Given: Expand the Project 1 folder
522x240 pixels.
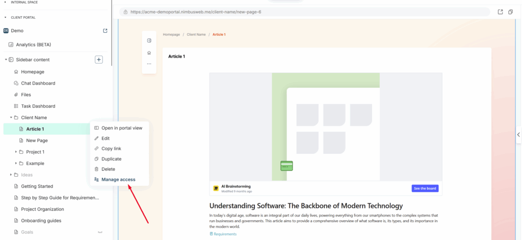Looking at the screenshot, I should click(16, 152).
